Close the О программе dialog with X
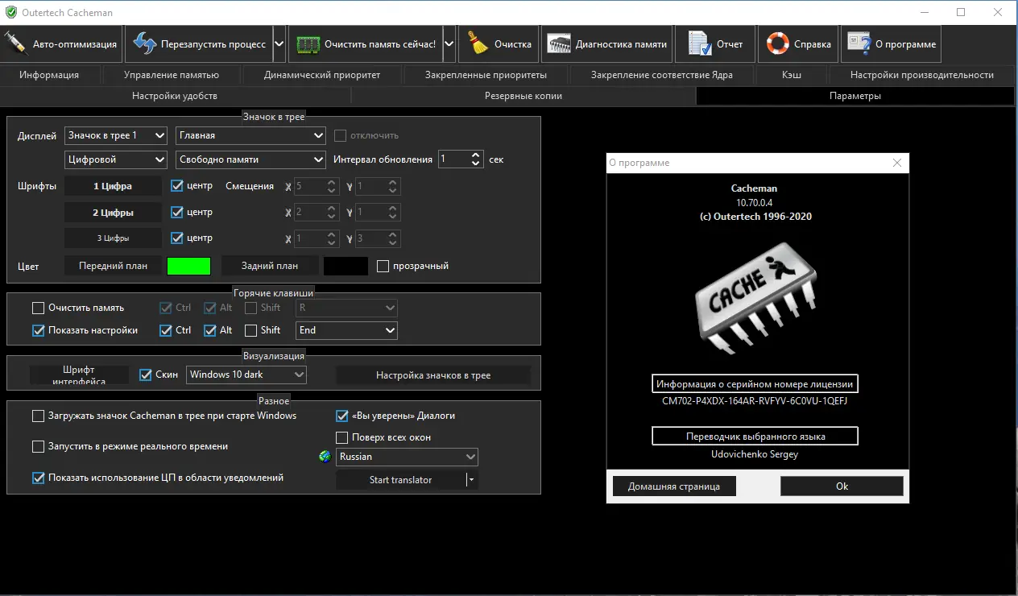Screen dimensions: 1018x596 click(x=897, y=163)
